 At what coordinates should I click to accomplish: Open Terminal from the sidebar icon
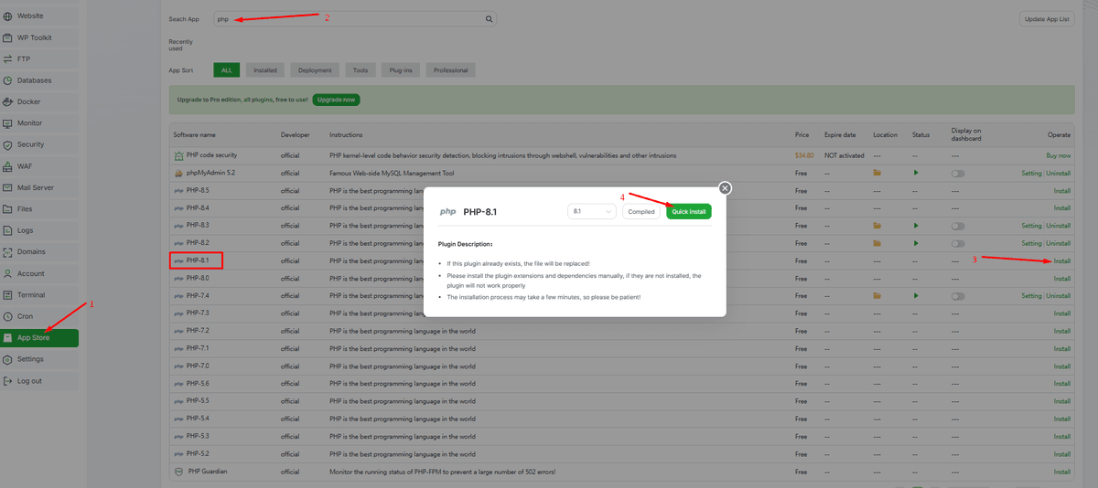[8, 295]
